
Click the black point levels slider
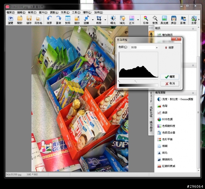(119, 81)
